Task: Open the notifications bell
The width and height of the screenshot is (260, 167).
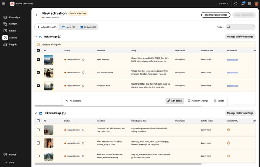Action: pos(243,4)
